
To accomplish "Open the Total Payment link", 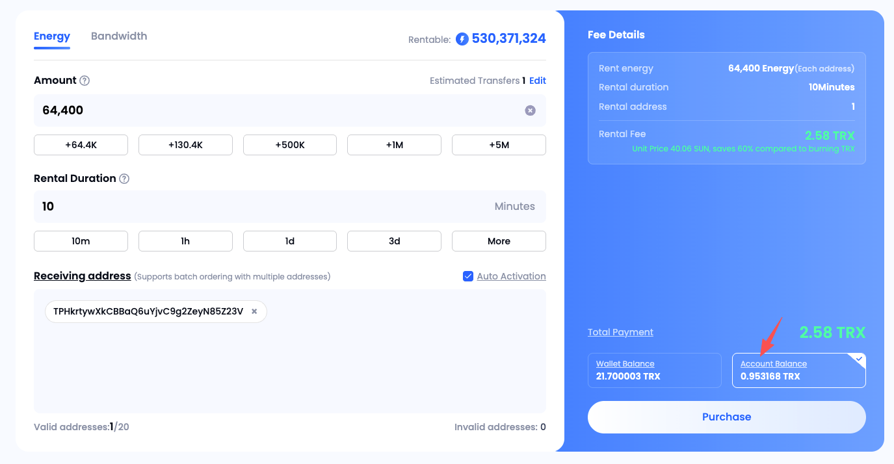I will click(620, 332).
